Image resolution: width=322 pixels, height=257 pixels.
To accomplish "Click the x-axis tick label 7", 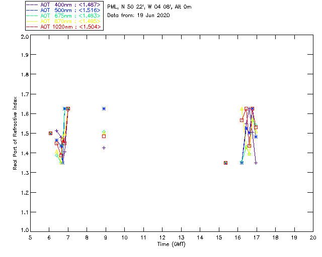I will (68, 237).
